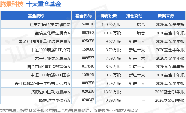The height and width of the screenshot is (113, 186).
Task: Click fund code 540010
Action: coord(88,24)
